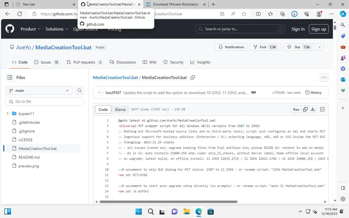349x218 pixels.
Task: Click the Sign up button
Action: click(x=319, y=29)
